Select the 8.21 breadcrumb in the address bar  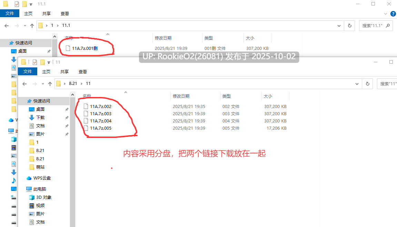73,84
